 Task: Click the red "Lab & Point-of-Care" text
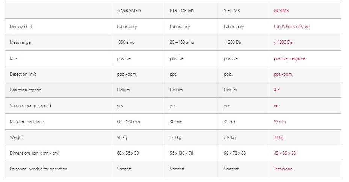click(292, 27)
